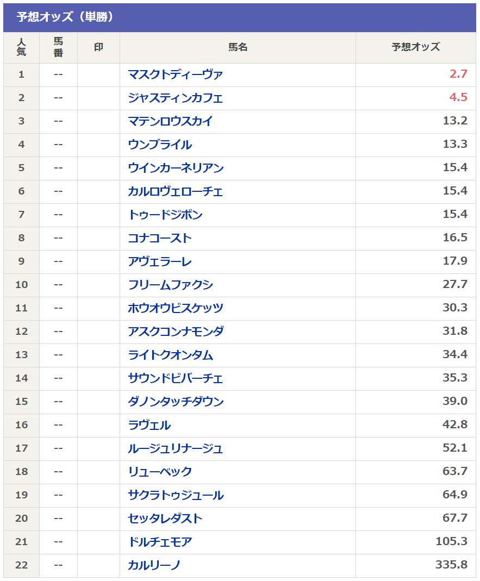This screenshot has height=581, width=480.
Task: Click the 予想オッズ column header
Action: pyautogui.click(x=416, y=47)
